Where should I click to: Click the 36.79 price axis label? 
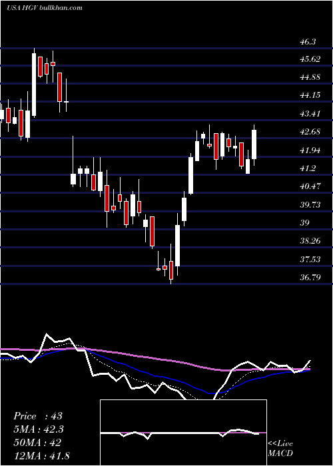[310, 278]
